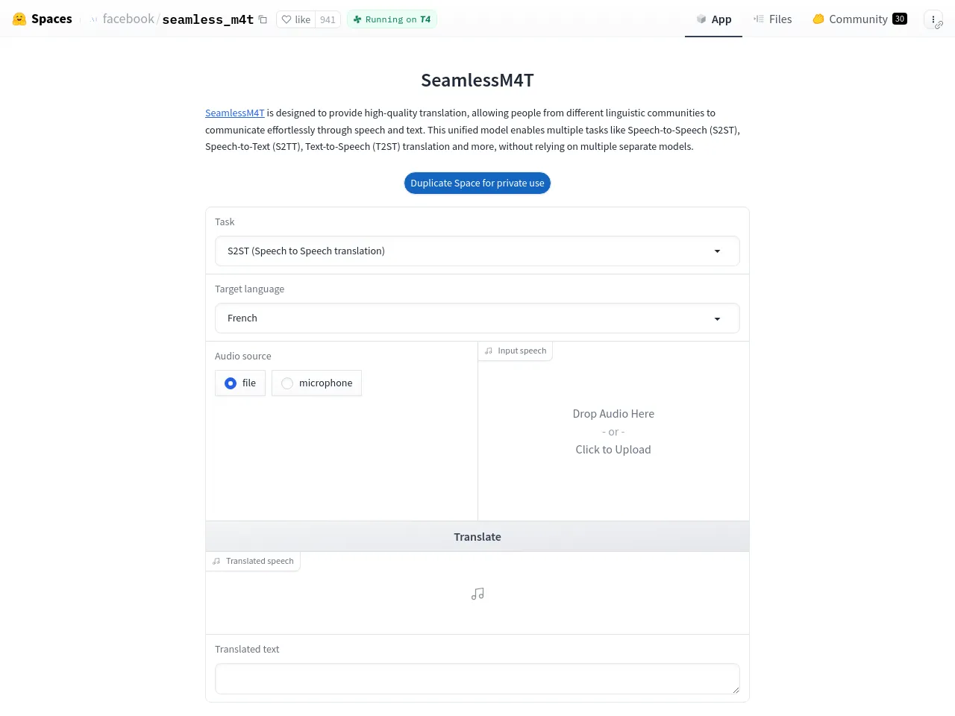Image resolution: width=955 pixels, height=716 pixels.
Task: Click the Running on T4 status badge
Action: (x=392, y=19)
